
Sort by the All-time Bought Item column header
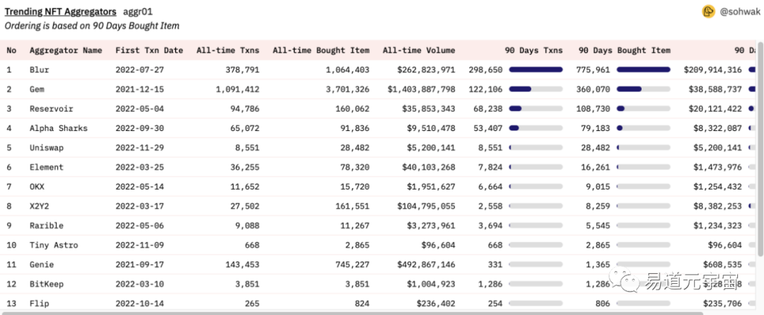pos(320,50)
